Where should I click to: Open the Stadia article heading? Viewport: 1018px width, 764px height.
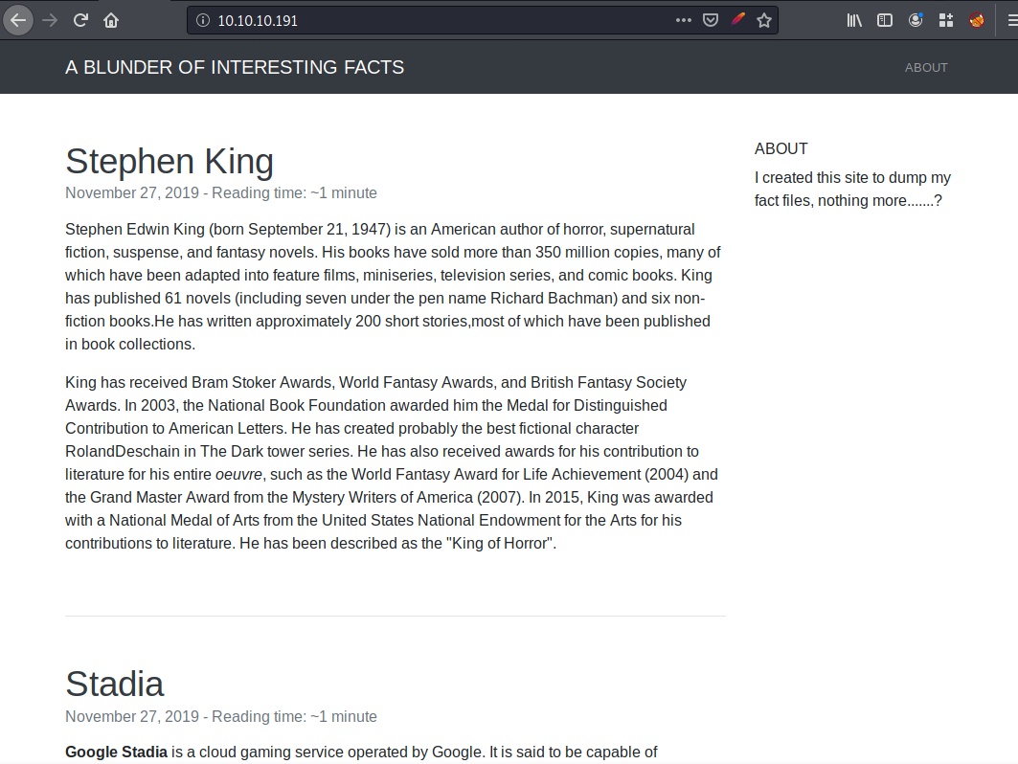click(114, 684)
